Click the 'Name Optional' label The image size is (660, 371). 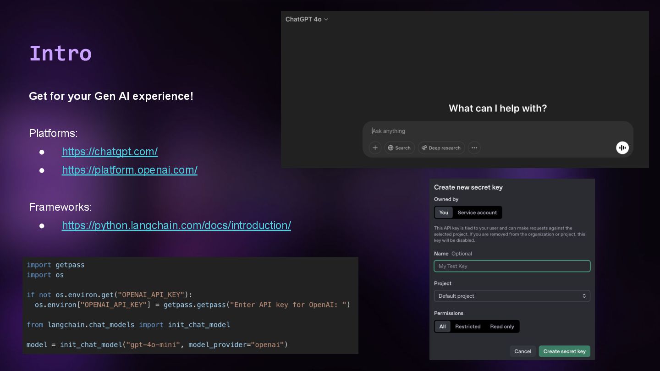click(453, 254)
